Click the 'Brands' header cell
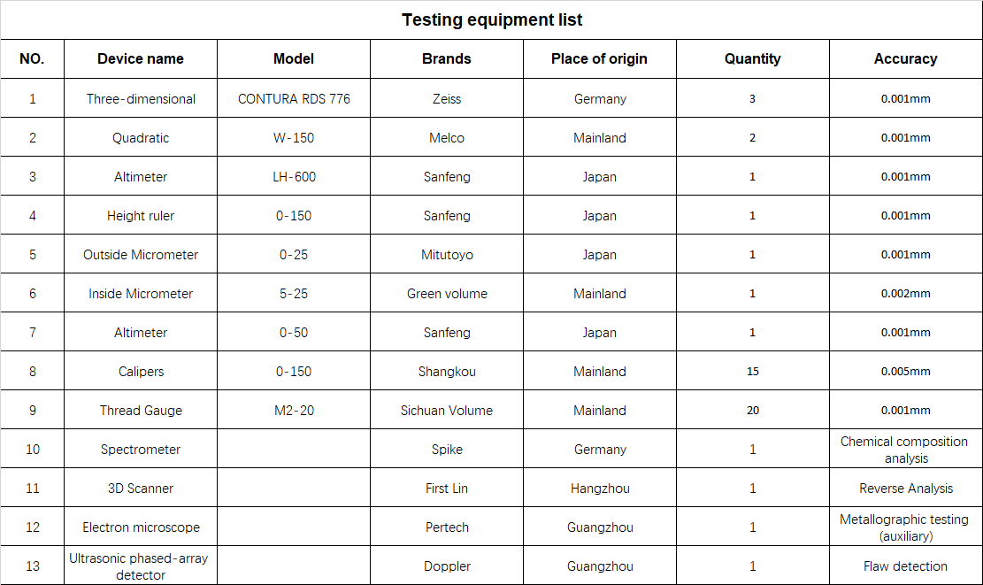The image size is (983, 585). click(x=446, y=59)
